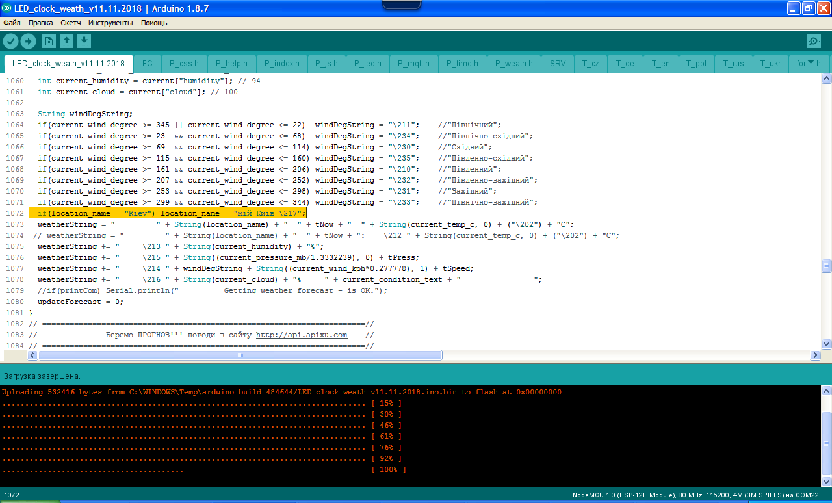This screenshot has height=503, width=832.
Task: Save the sketch with the down-arrow icon
Action: tap(84, 42)
